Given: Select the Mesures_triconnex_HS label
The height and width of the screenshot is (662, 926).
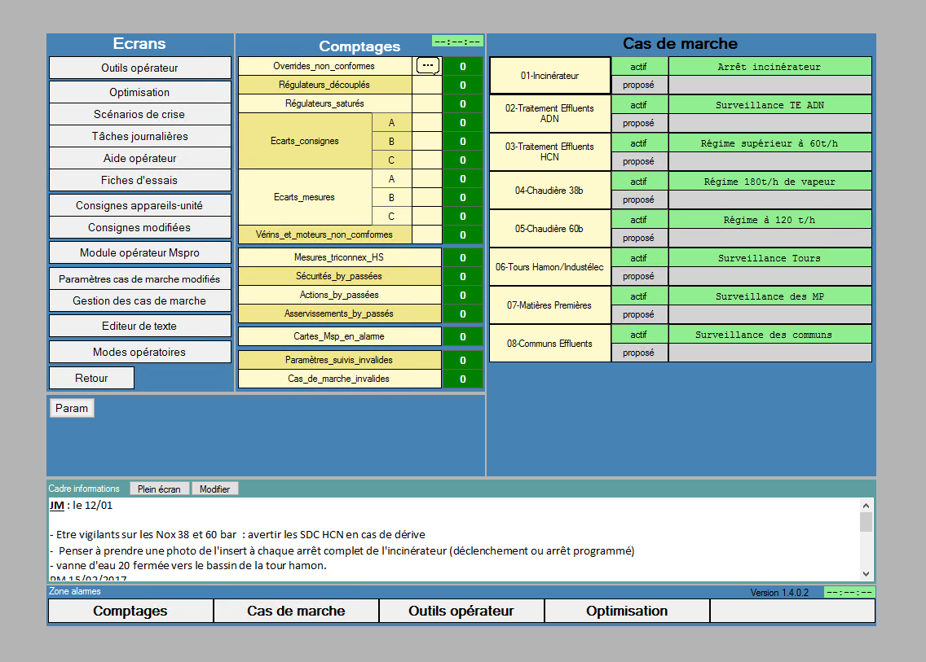Looking at the screenshot, I should (x=340, y=257).
